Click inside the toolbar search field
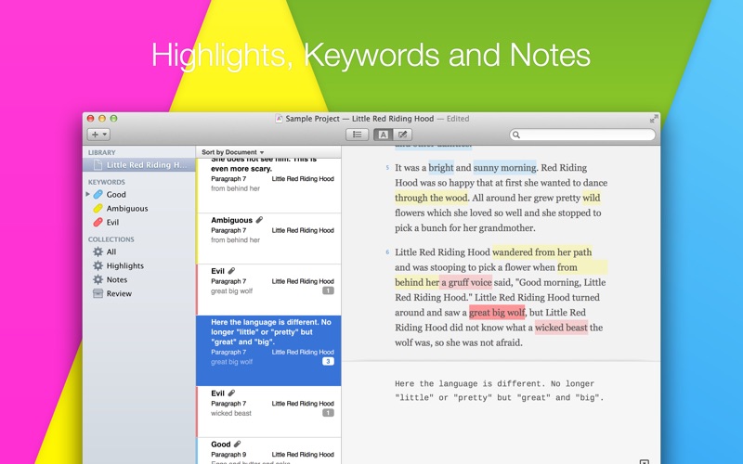The width and height of the screenshot is (743, 464). point(585,135)
